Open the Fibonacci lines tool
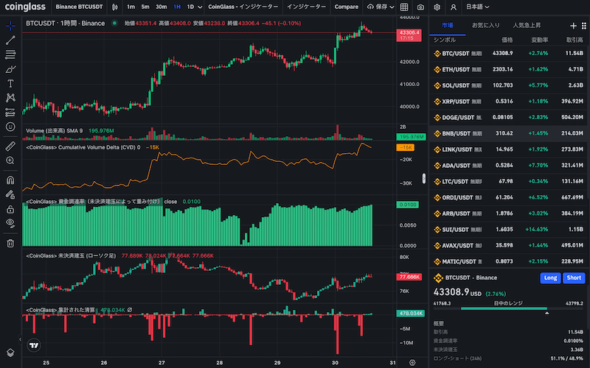 coord(10,54)
